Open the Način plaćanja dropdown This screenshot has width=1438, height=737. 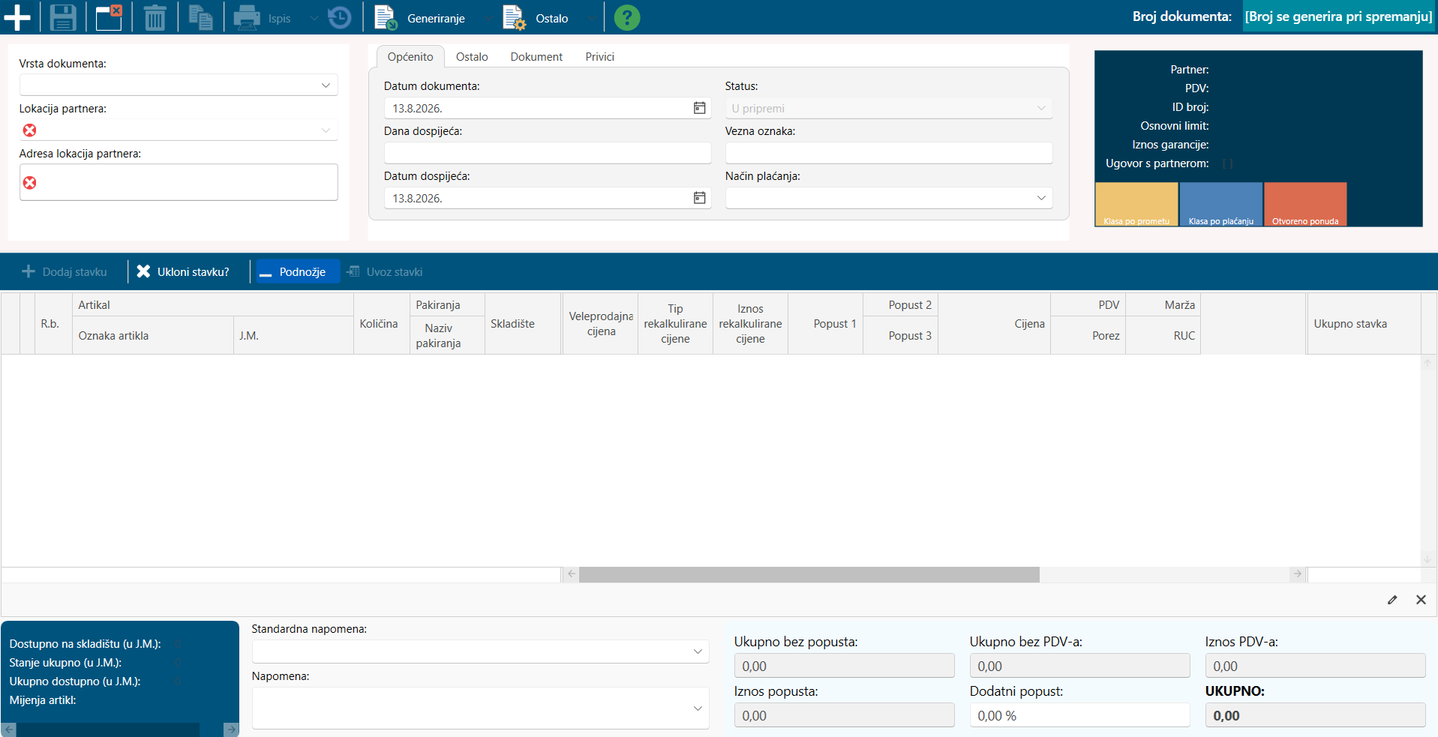[1041, 198]
